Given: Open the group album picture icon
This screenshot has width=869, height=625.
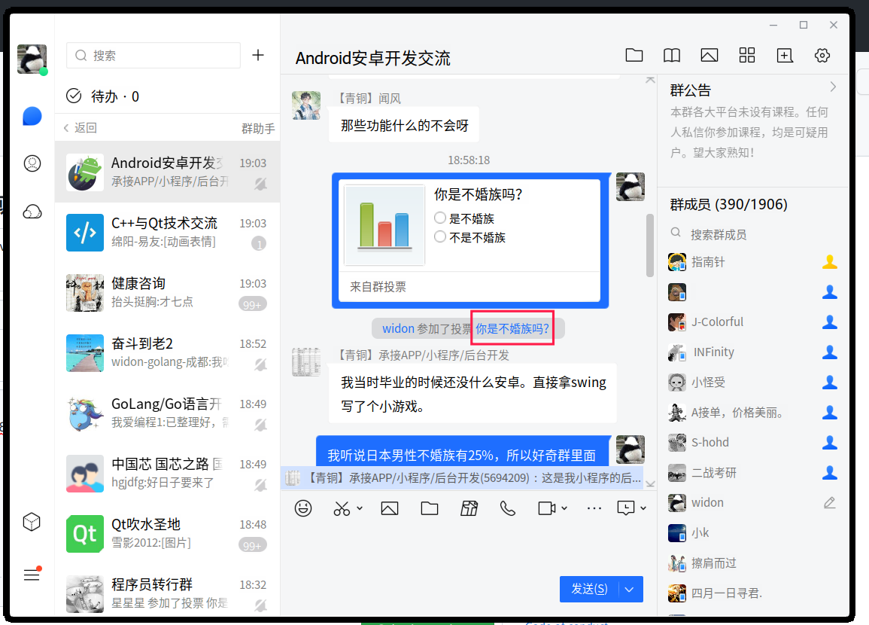Looking at the screenshot, I should pyautogui.click(x=709, y=56).
